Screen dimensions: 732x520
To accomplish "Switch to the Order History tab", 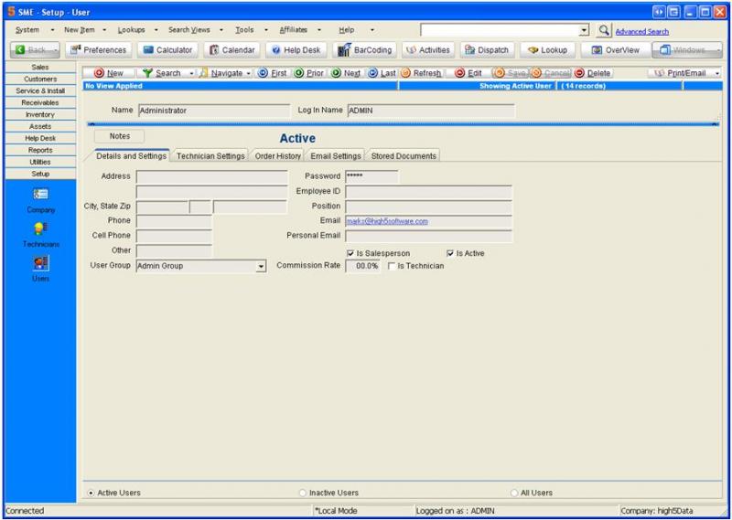I will 278,156.
